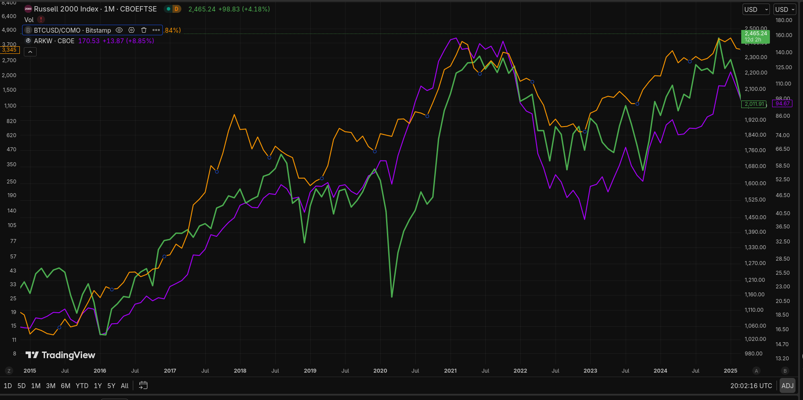Screen dimensions: 803x400
Task: Click the 2020 label on the time axis
Action: coord(380,371)
